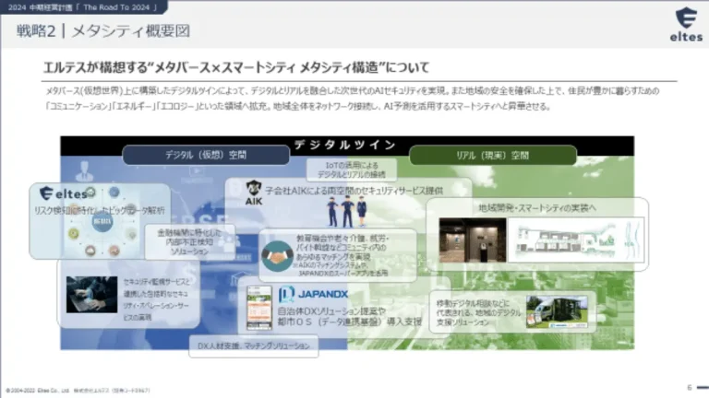Click the デジタル（仮想）空間 header label
Image resolution: width=709 pixels, height=398 pixels.
[x=206, y=155]
